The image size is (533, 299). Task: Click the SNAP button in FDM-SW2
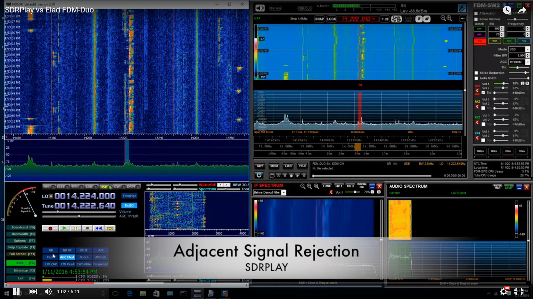tap(320, 19)
